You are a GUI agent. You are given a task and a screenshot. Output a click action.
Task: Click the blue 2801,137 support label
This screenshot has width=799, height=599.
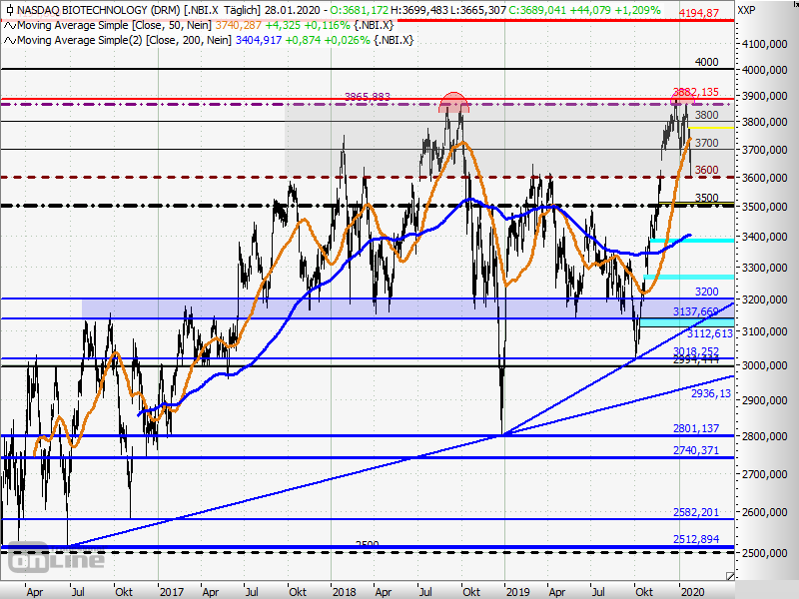695,428
